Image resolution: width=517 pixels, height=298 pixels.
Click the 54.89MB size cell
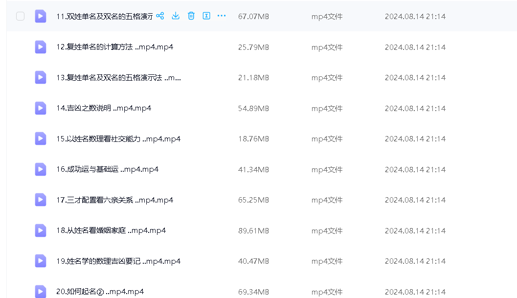[x=253, y=108]
